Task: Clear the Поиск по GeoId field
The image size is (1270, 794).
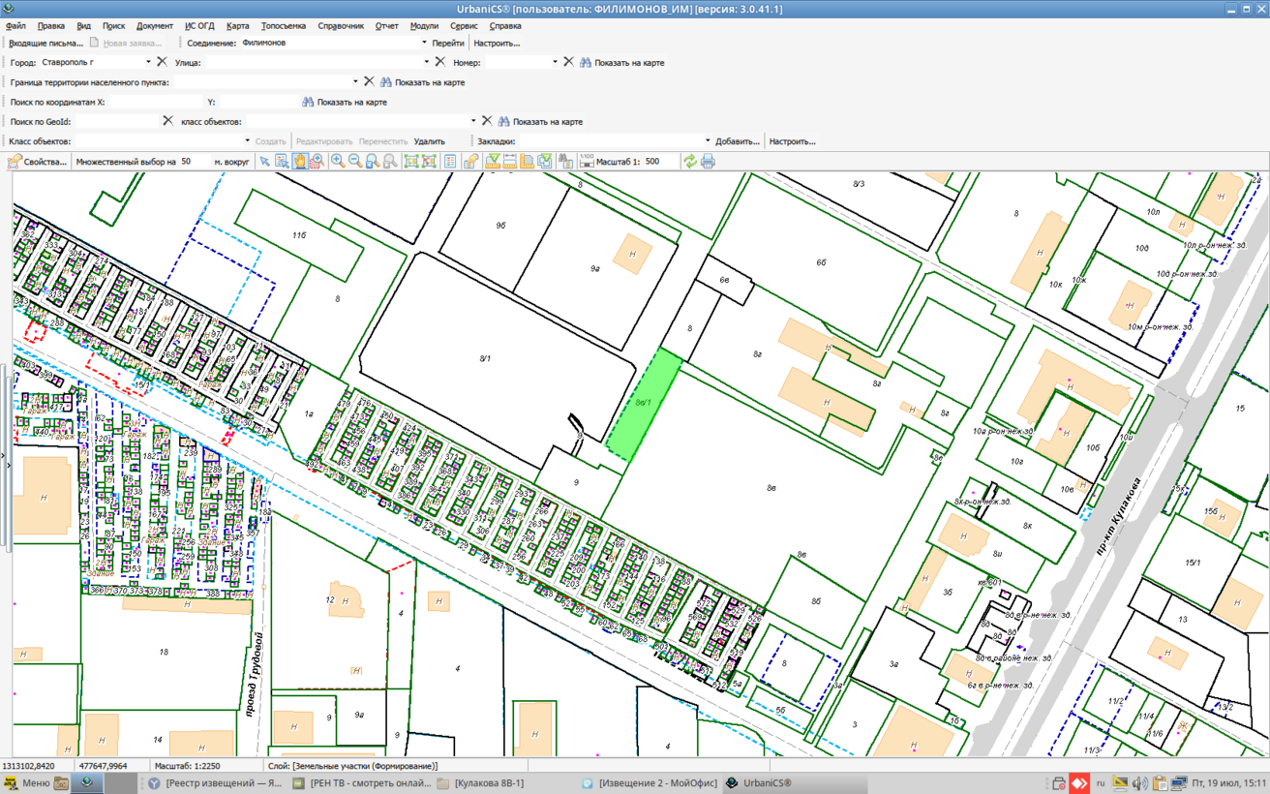Action: tap(167, 121)
